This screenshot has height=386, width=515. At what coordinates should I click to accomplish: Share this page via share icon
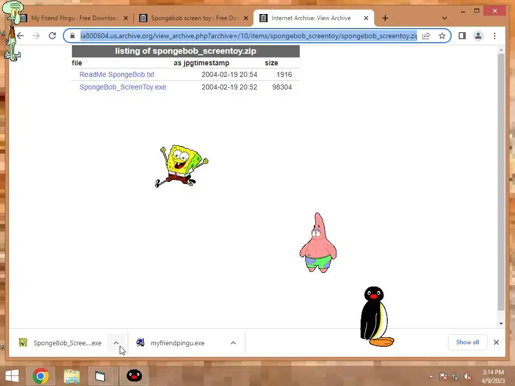[426, 36]
